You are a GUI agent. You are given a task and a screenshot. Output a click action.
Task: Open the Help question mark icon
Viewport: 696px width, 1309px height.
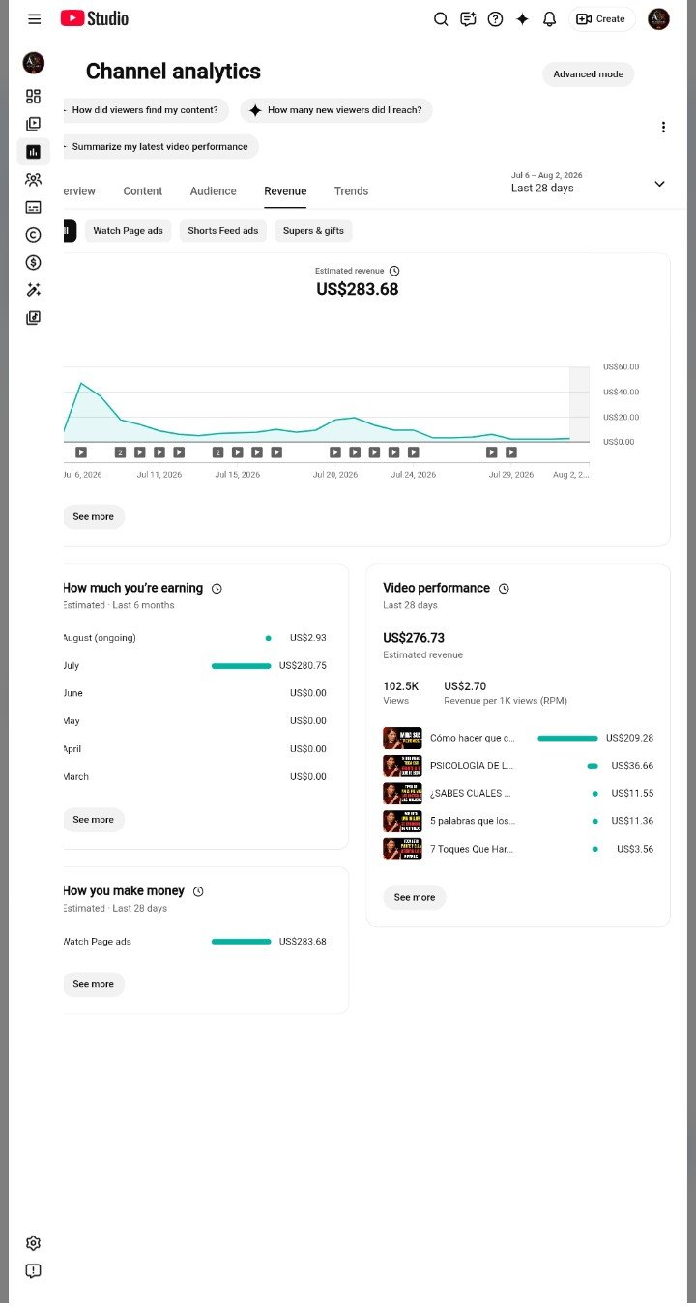495,19
